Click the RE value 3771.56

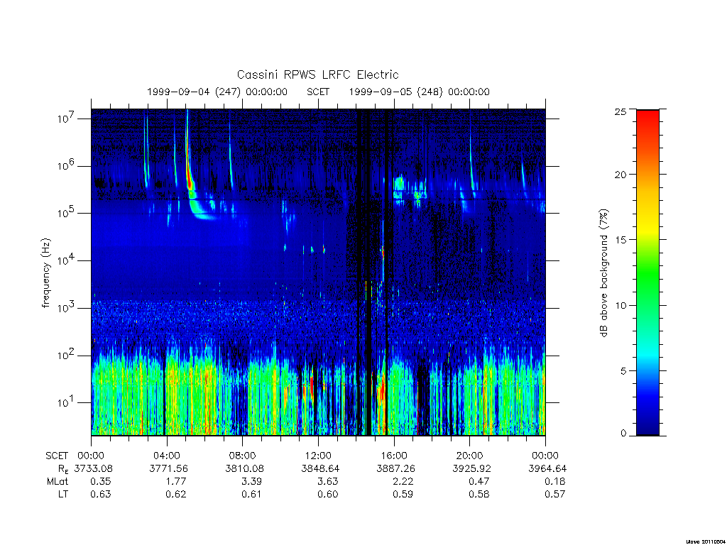(x=169, y=468)
